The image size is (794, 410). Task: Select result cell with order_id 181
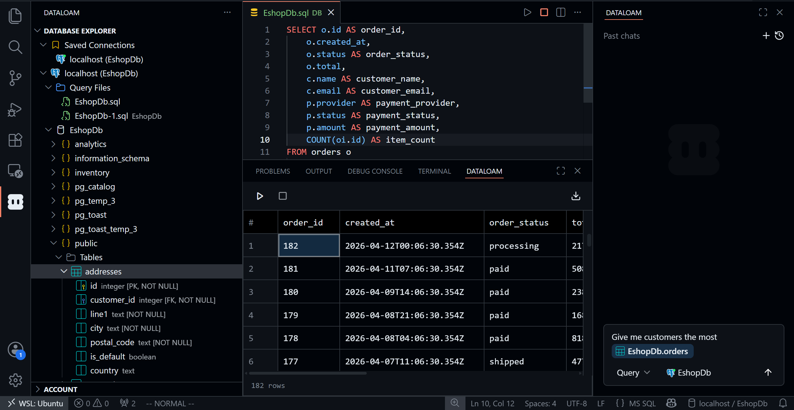coord(309,269)
